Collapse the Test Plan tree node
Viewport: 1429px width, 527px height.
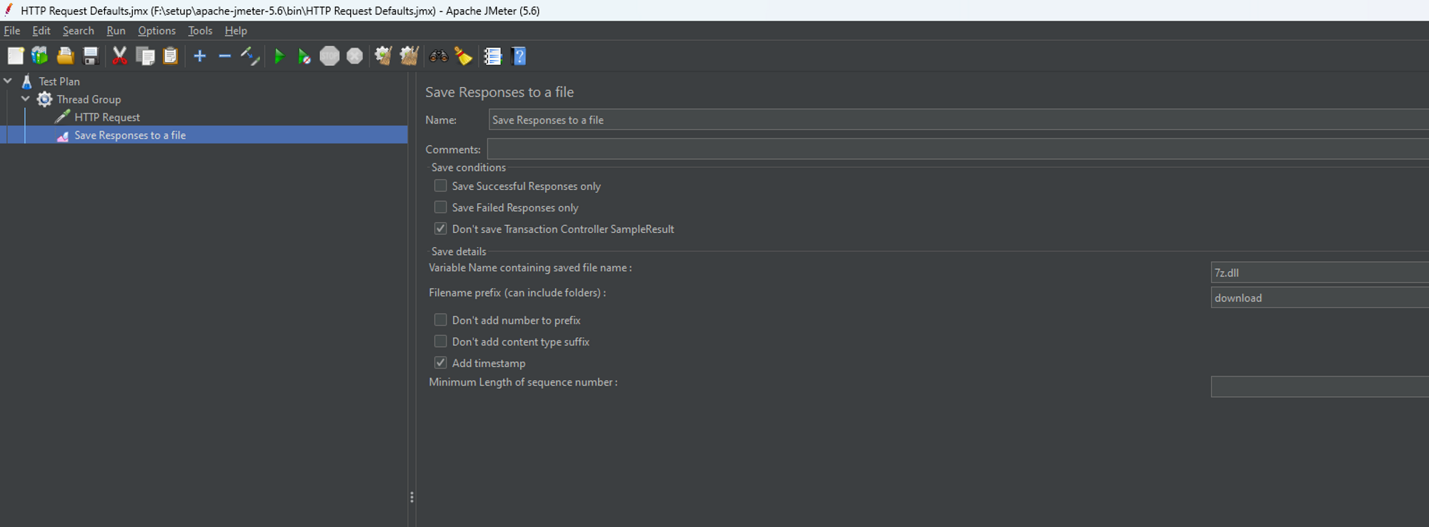[x=8, y=81]
